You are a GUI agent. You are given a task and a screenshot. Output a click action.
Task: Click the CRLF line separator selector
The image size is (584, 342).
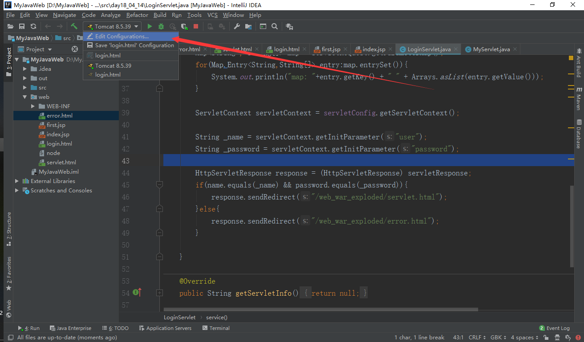(x=477, y=338)
